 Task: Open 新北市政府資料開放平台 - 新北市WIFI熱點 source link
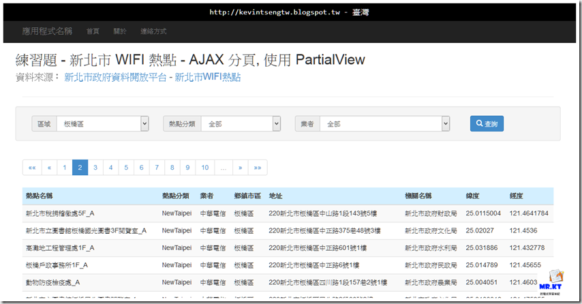153,77
